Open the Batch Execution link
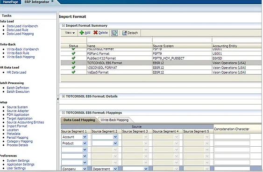The image size is (263, 172). coord(18,92)
